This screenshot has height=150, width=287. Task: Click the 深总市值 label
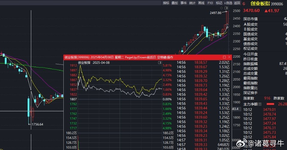point(251,19)
